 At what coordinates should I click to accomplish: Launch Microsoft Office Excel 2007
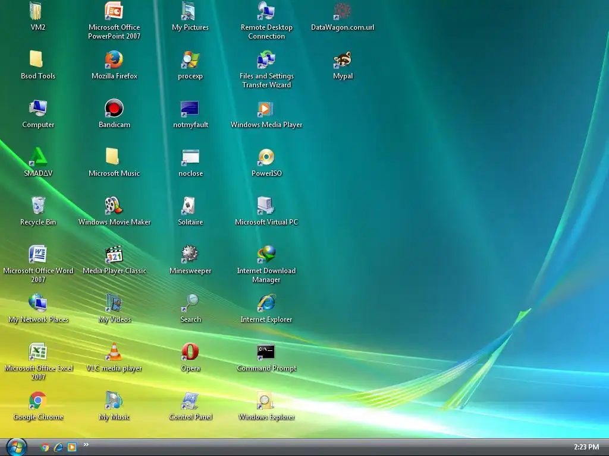click(x=37, y=351)
